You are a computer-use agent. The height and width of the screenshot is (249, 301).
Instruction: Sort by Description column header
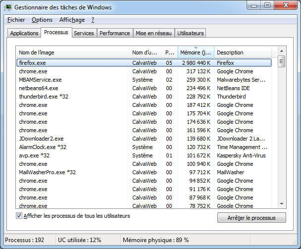243,52
